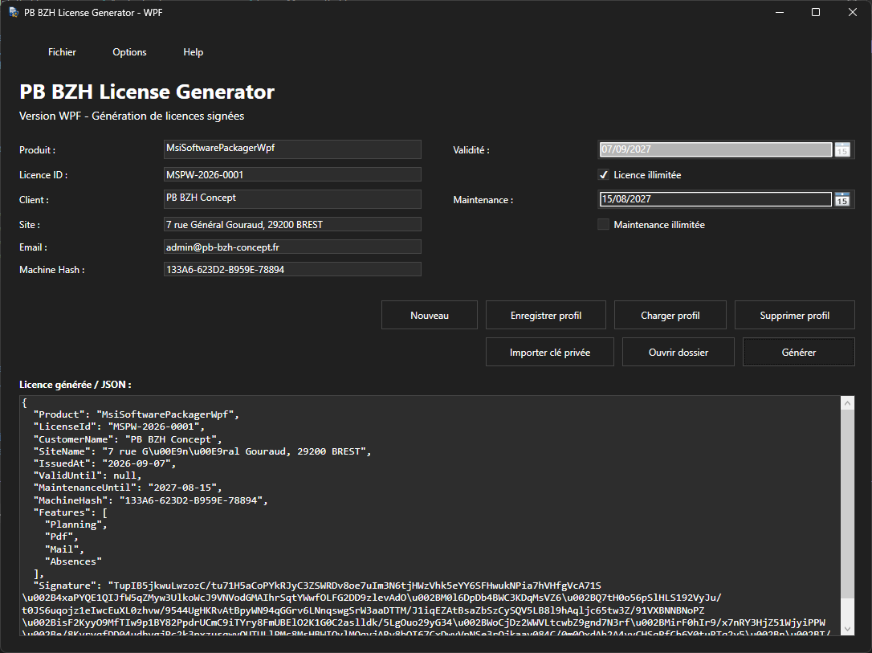Screen dimensions: 872x653
Task: Open the Validité calendar picker icon
Action: click(x=842, y=149)
